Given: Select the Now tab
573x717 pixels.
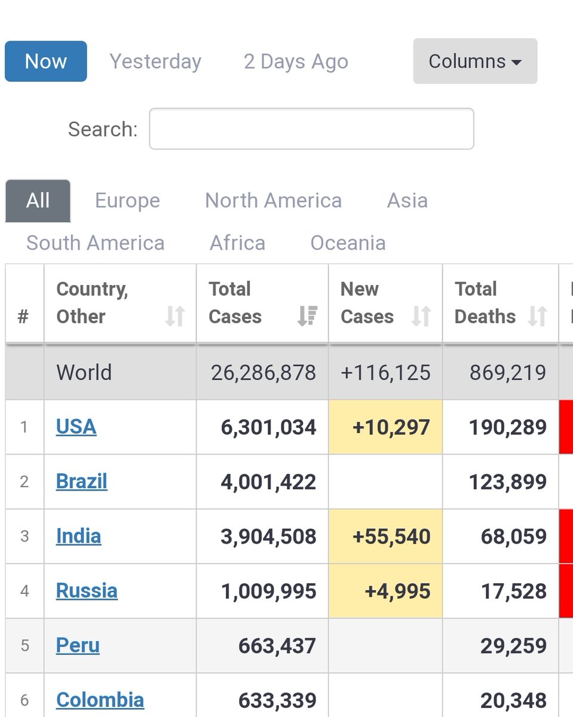Looking at the screenshot, I should [45, 61].
